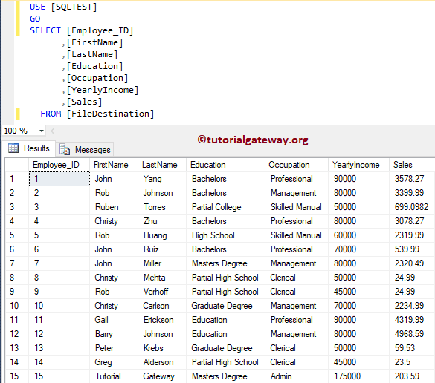Image resolution: width=435 pixels, height=383 pixels.
Task: Select the Occupation column header
Action: [297, 165]
